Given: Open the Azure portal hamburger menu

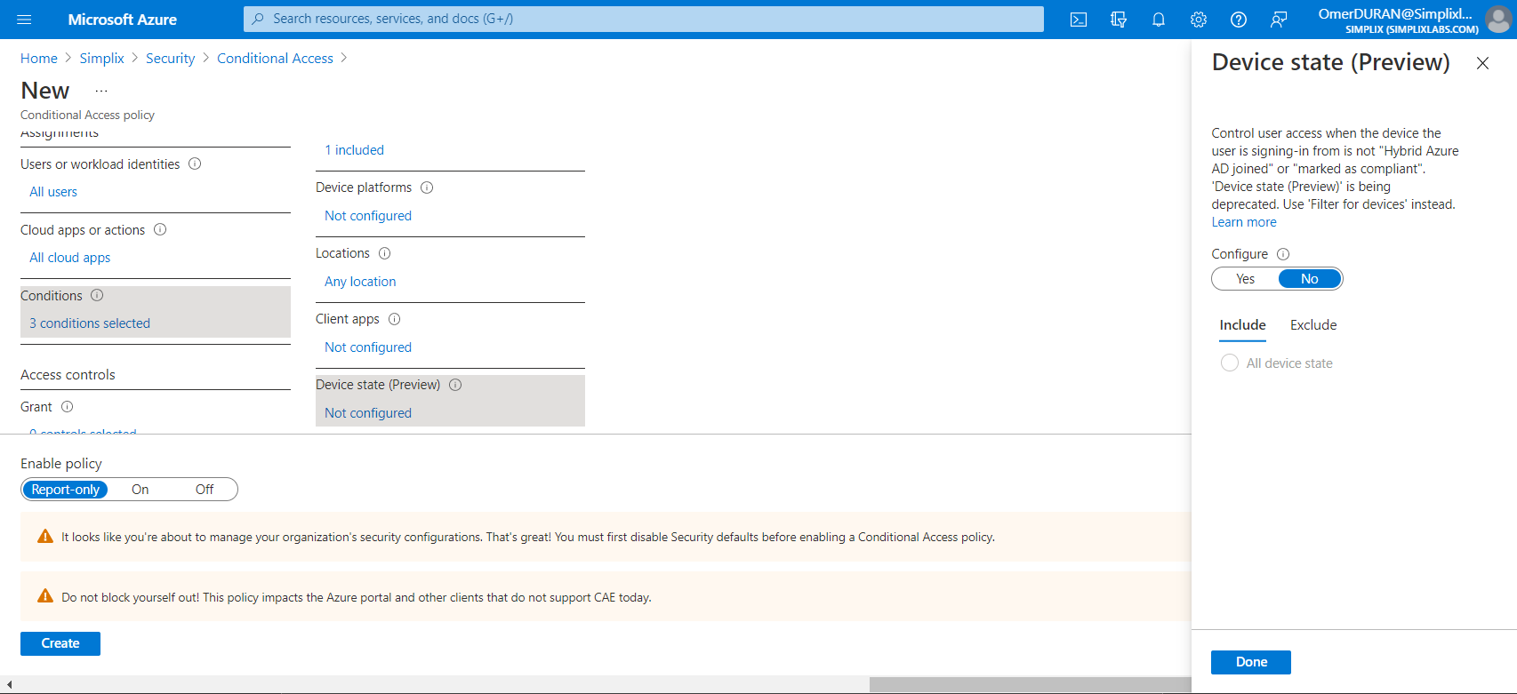Looking at the screenshot, I should [24, 20].
